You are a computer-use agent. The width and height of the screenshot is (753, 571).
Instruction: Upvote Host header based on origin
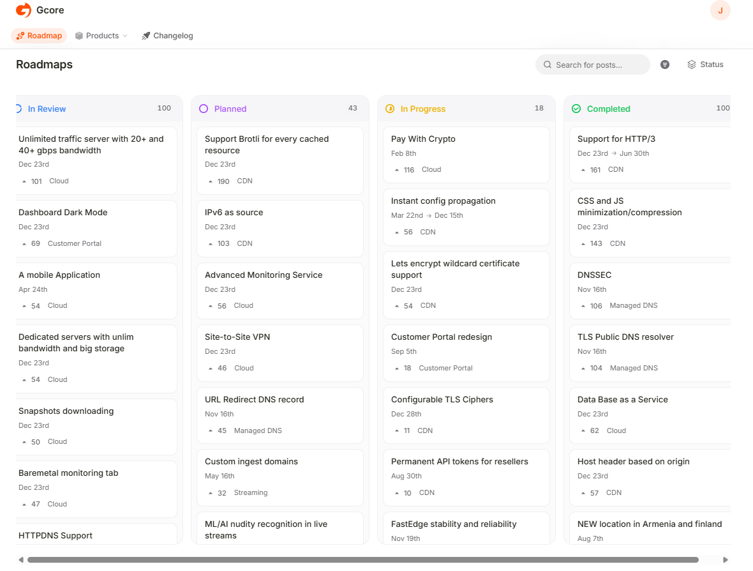[x=590, y=492]
